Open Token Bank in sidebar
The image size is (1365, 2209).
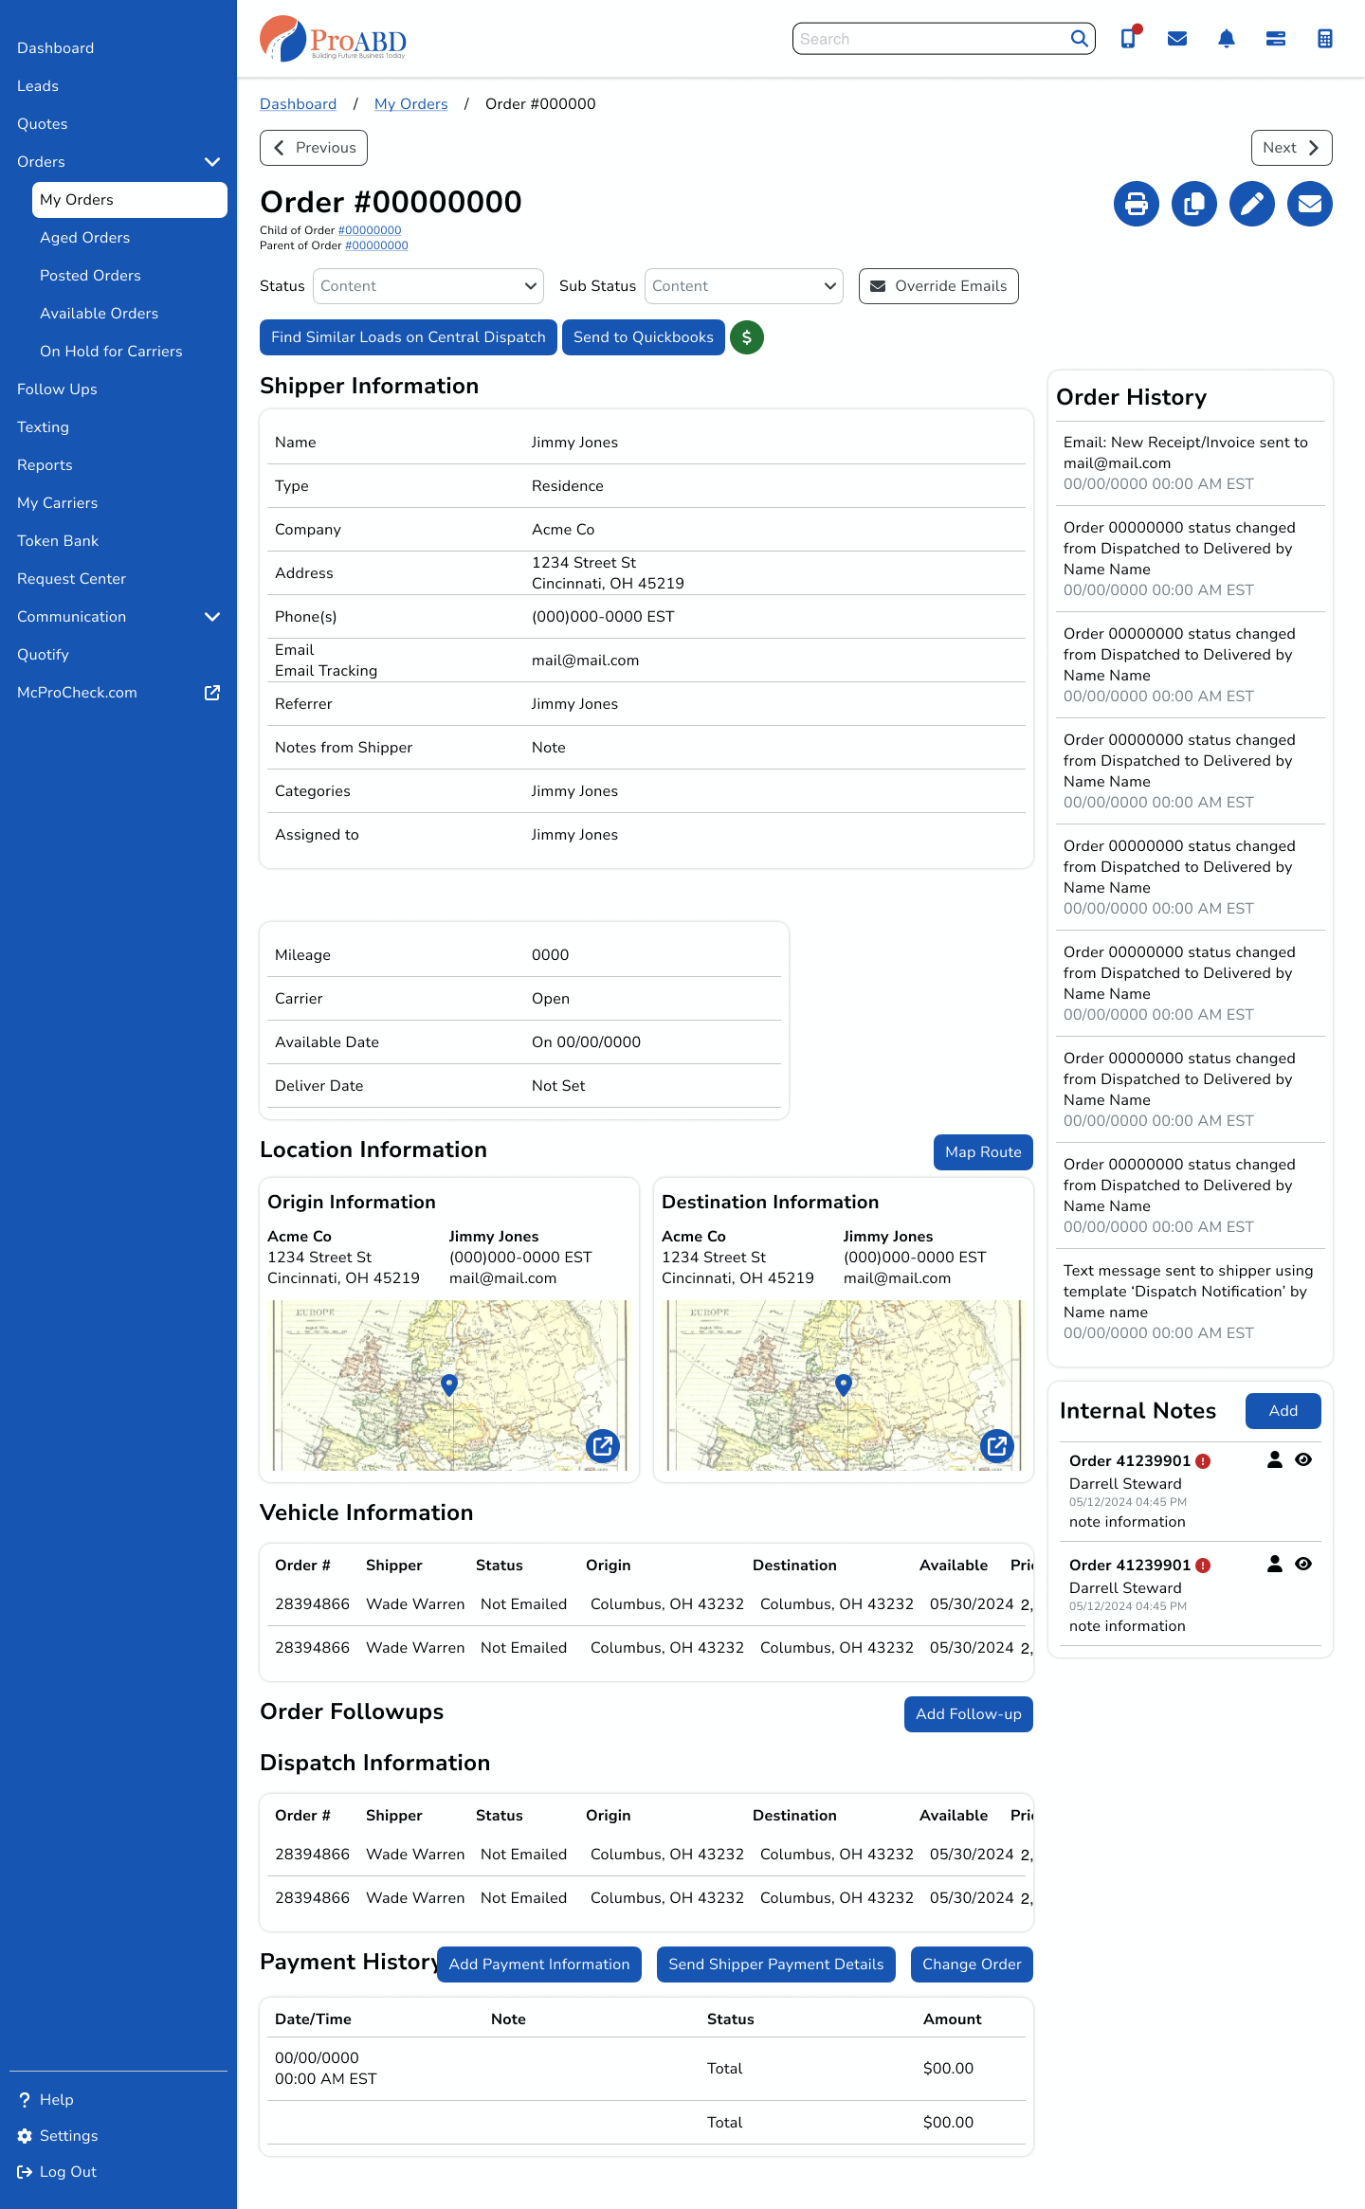(x=58, y=541)
